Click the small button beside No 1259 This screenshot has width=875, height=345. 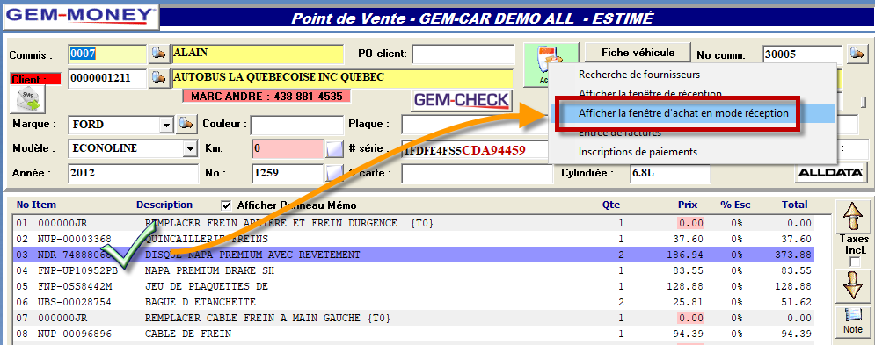333,173
